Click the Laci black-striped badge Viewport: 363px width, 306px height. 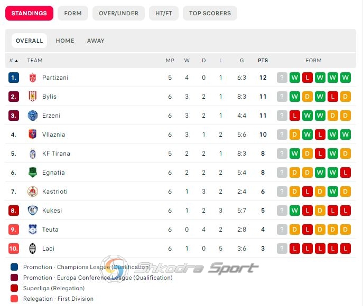[33, 248]
